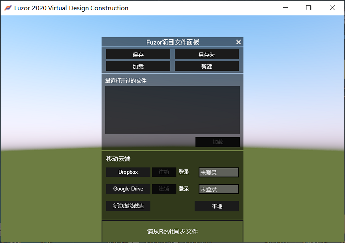The image size is (345, 243).
Task: Click the greyed-out 加载 button below the recent files list
Action: (x=218, y=142)
